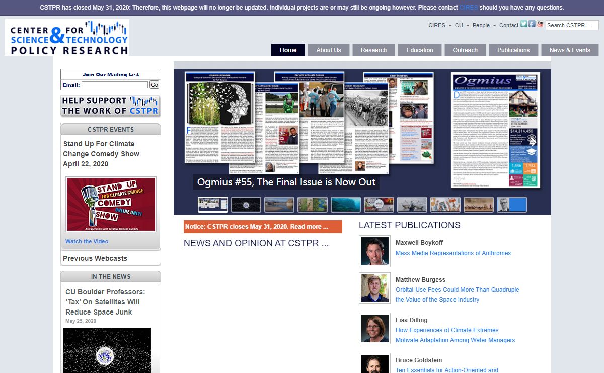The image size is (604, 373).
Task: Open the Outreach menu tab
Action: tap(465, 50)
